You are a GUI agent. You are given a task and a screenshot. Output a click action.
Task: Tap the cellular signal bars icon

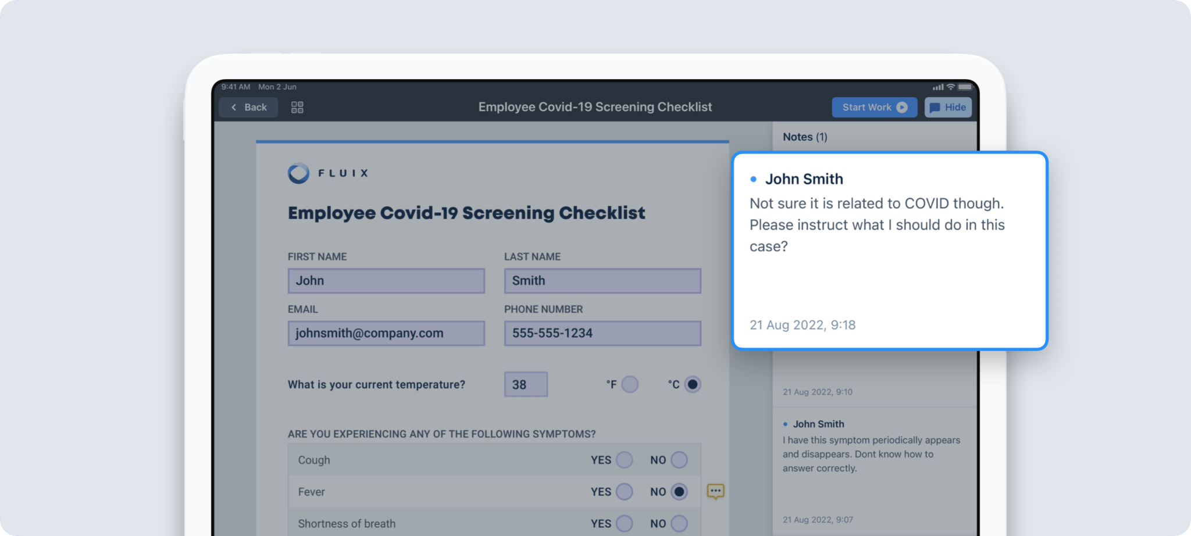938,87
